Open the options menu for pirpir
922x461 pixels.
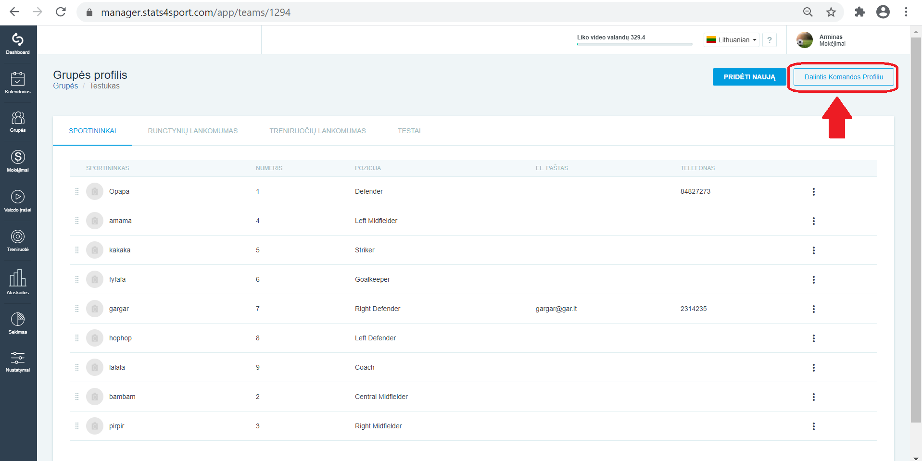click(x=814, y=426)
